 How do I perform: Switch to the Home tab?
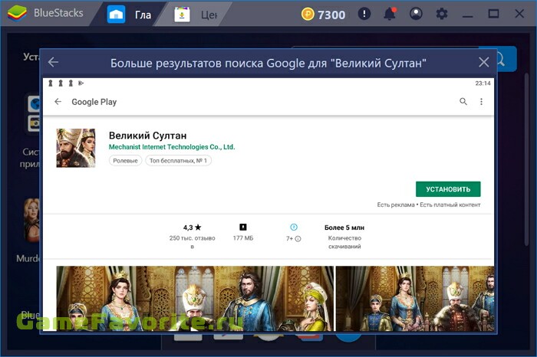(x=130, y=15)
